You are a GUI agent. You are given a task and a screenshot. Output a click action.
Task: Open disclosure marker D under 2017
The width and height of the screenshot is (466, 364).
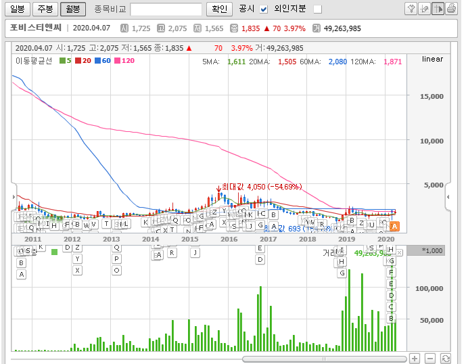(260, 260)
